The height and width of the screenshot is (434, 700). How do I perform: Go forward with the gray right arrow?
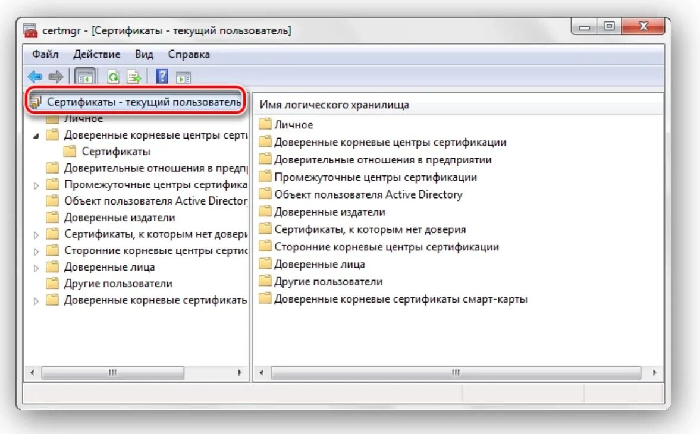56,77
